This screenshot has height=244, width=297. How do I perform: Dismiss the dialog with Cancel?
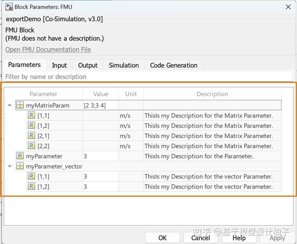[200, 237]
